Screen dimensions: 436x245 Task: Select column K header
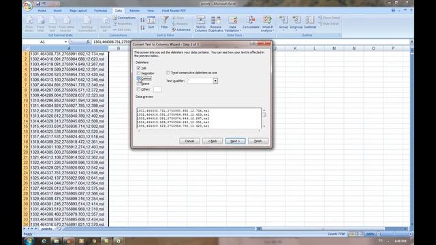pyautogui.click(x=295, y=48)
